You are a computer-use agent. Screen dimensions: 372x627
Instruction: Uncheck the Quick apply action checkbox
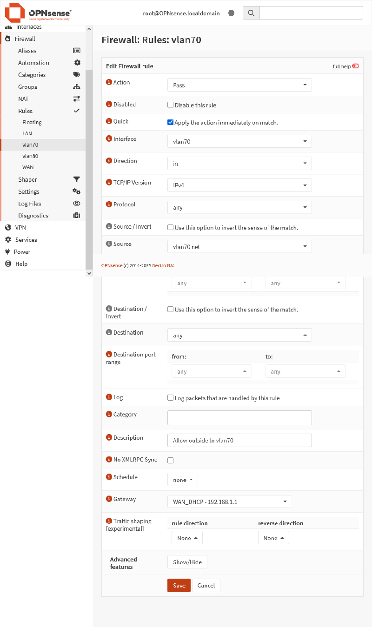170,122
